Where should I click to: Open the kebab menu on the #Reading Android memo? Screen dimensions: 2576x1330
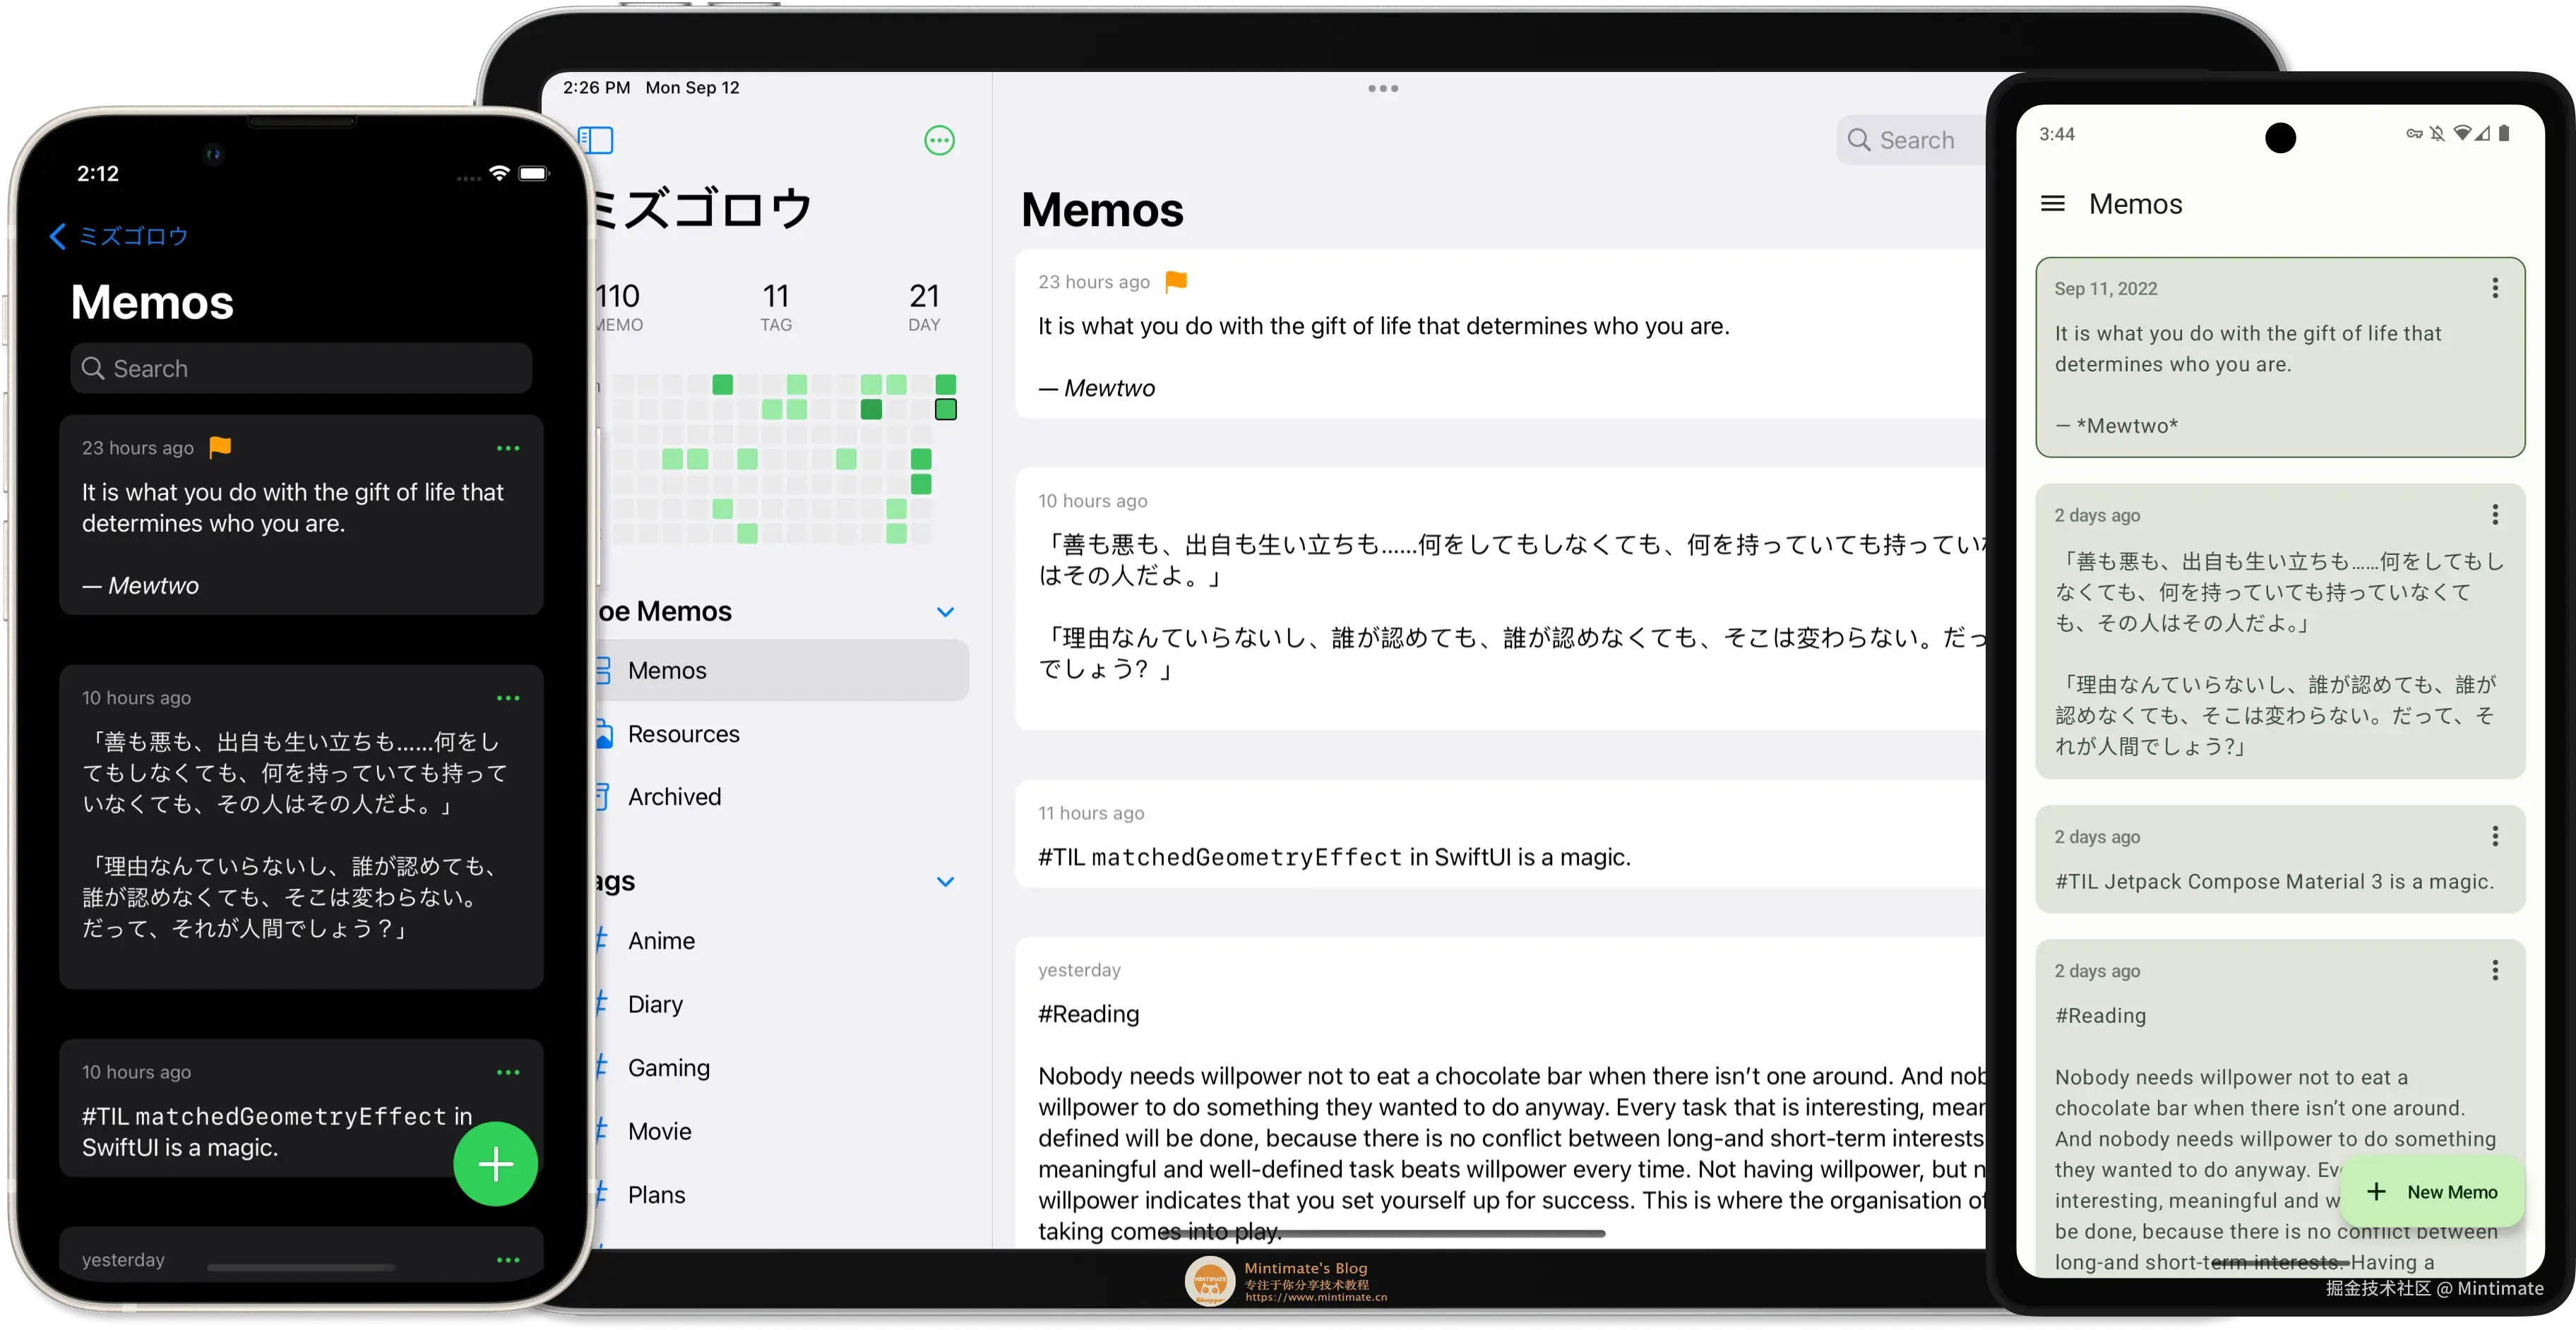(2494, 970)
